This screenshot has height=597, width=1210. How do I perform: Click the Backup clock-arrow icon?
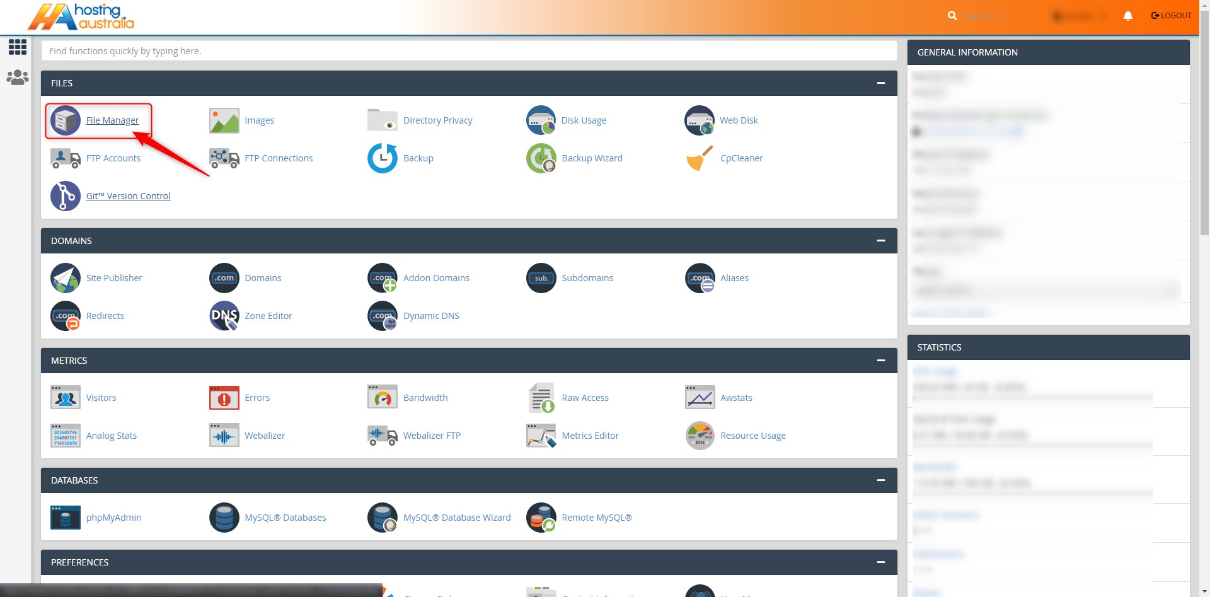pos(382,158)
